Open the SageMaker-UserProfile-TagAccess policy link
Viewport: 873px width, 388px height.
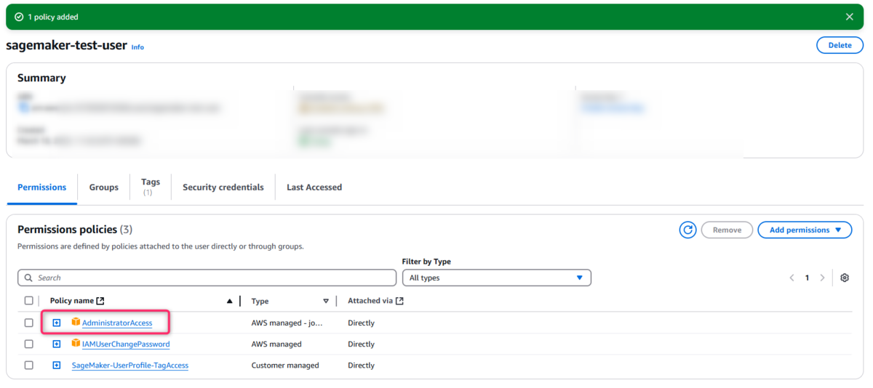[130, 365]
